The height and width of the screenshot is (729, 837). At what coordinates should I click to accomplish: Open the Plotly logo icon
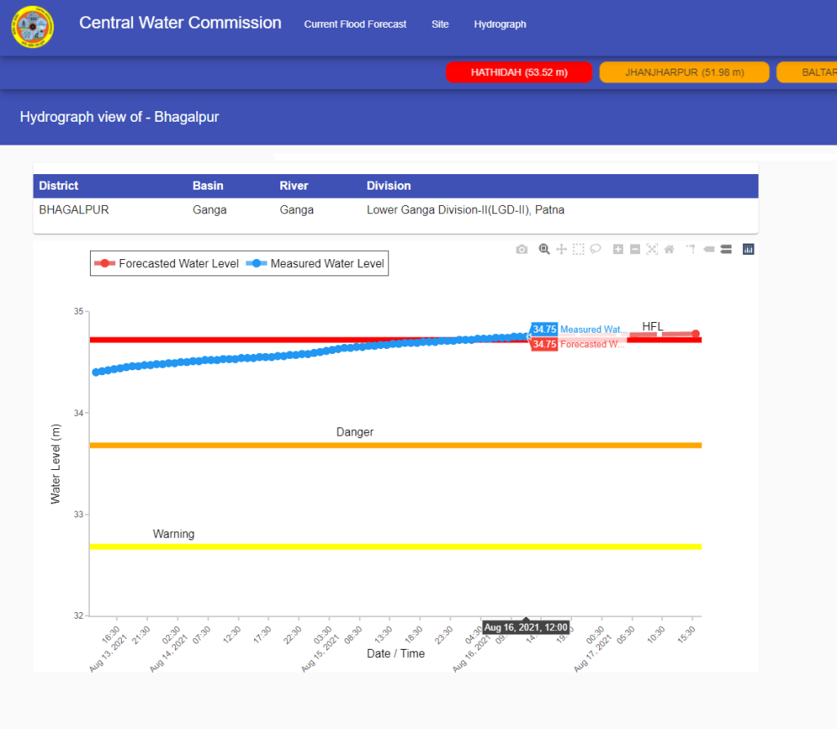point(748,249)
